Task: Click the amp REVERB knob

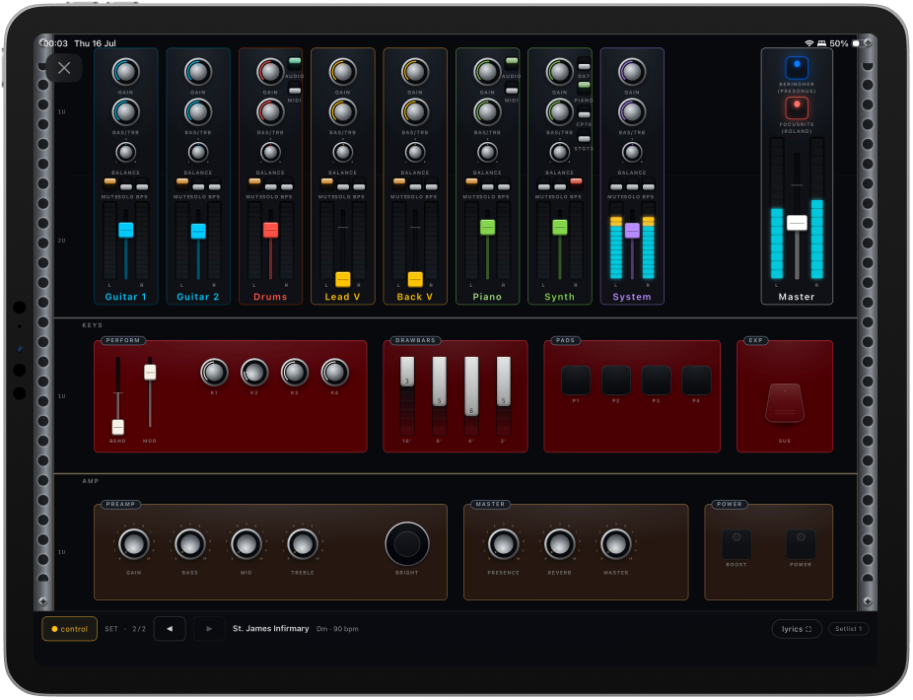Action: coord(560,544)
